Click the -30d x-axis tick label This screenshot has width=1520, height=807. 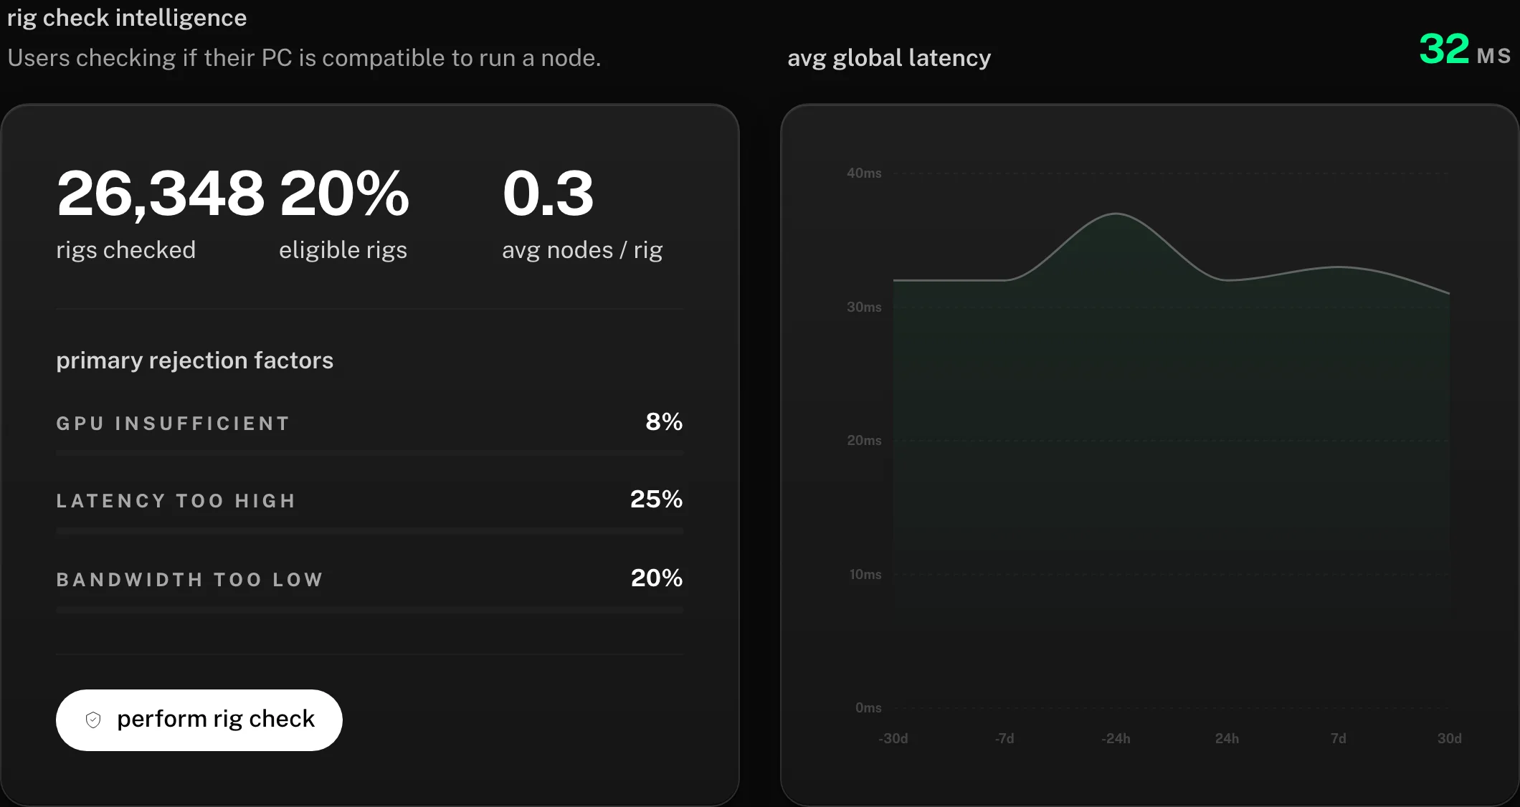click(x=893, y=738)
